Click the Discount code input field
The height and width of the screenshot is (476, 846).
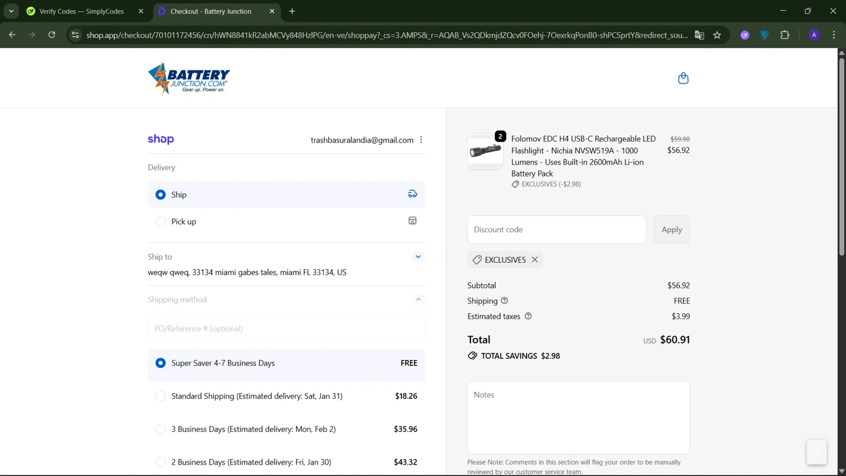(x=556, y=230)
